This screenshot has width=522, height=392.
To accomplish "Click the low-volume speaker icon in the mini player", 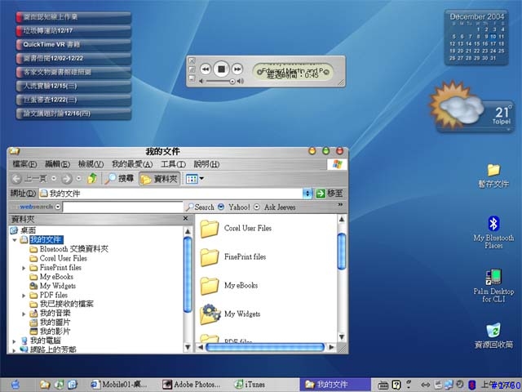I will pyautogui.click(x=201, y=82).
